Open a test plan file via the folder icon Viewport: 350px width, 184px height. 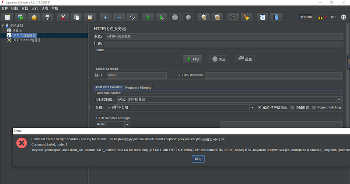coord(34,17)
